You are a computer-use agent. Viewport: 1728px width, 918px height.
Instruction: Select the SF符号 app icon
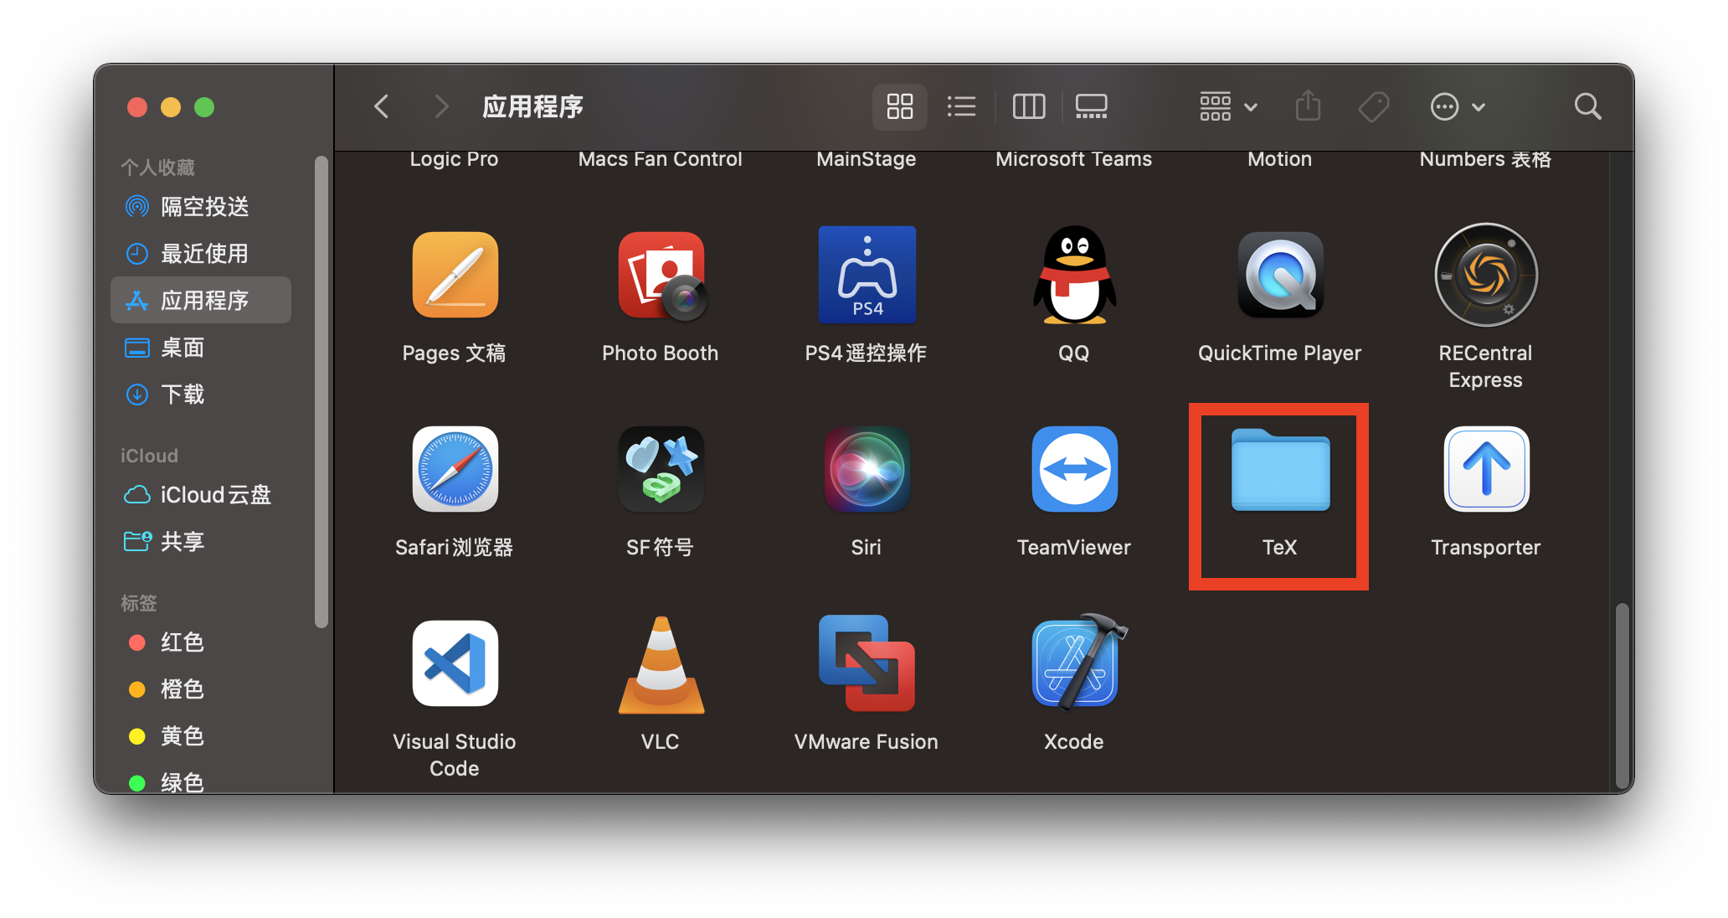click(x=661, y=469)
